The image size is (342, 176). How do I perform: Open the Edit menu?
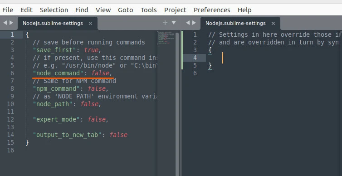26,10
